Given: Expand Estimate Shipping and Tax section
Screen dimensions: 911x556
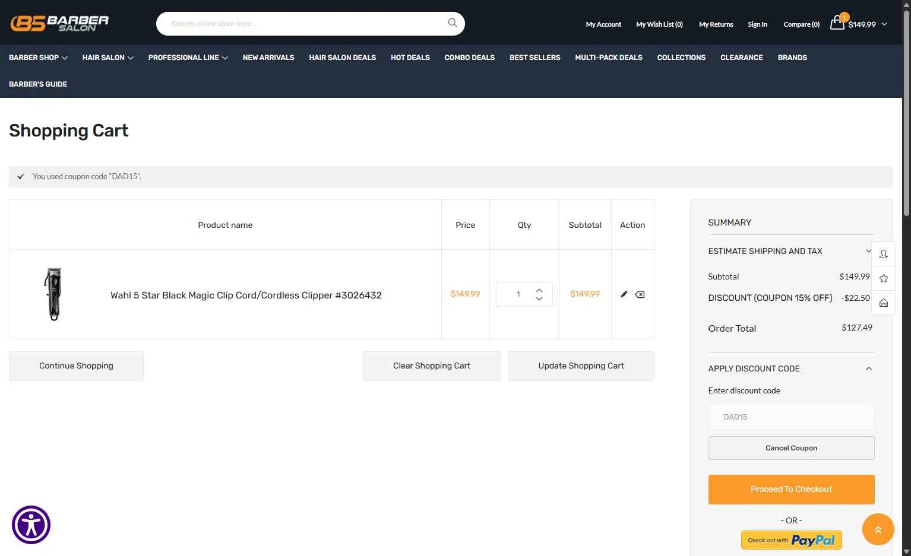Looking at the screenshot, I should point(791,251).
